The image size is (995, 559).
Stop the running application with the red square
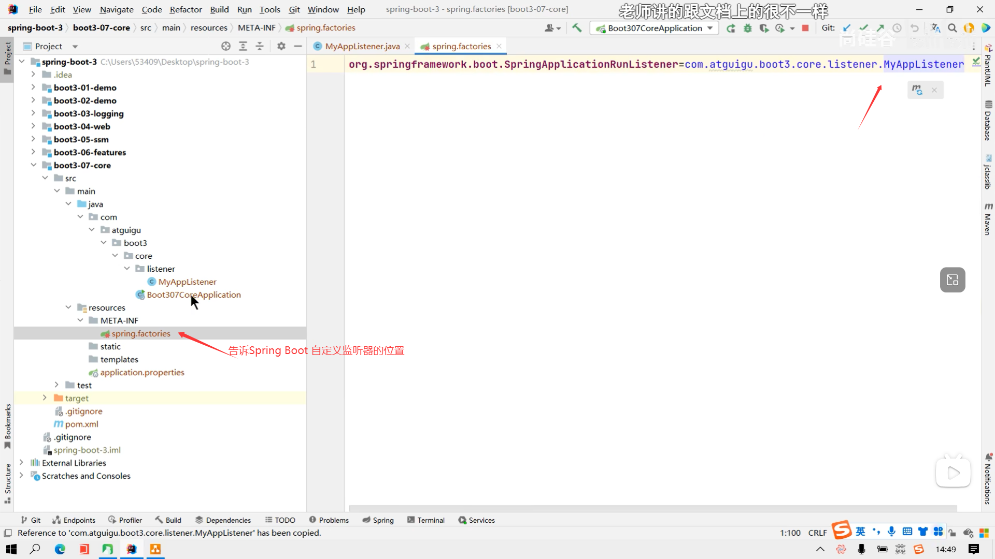pyautogui.click(x=805, y=28)
